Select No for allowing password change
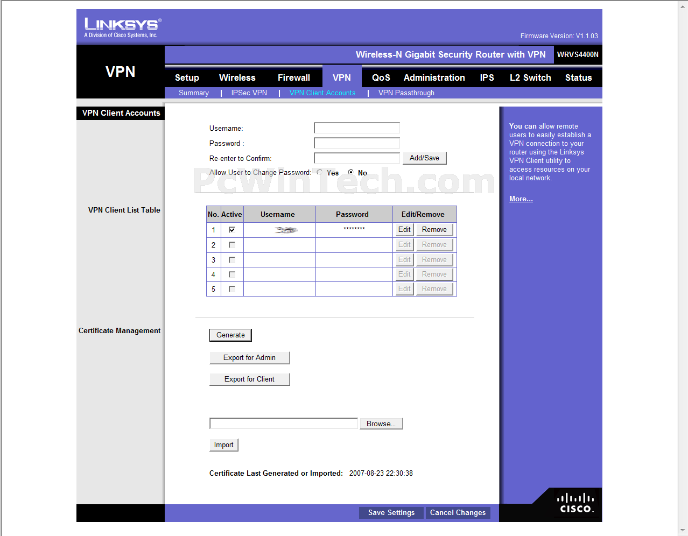The image size is (688, 536). 351,172
